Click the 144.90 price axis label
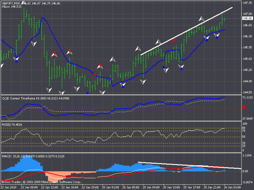Screen dimensions: 254x190 (247, 81)
